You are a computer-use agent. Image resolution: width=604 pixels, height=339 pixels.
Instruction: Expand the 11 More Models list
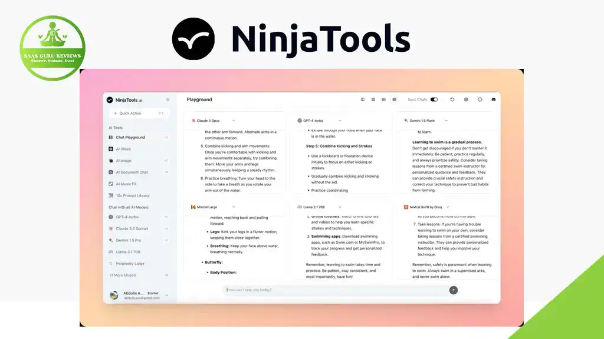[139, 275]
